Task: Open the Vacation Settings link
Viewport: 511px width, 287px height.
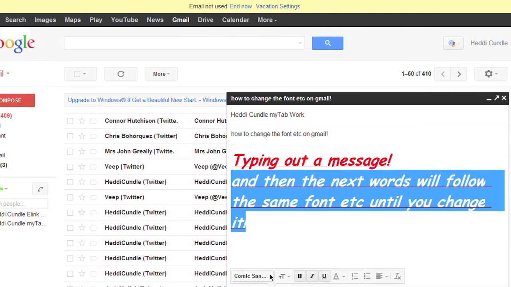Action: pos(278,6)
